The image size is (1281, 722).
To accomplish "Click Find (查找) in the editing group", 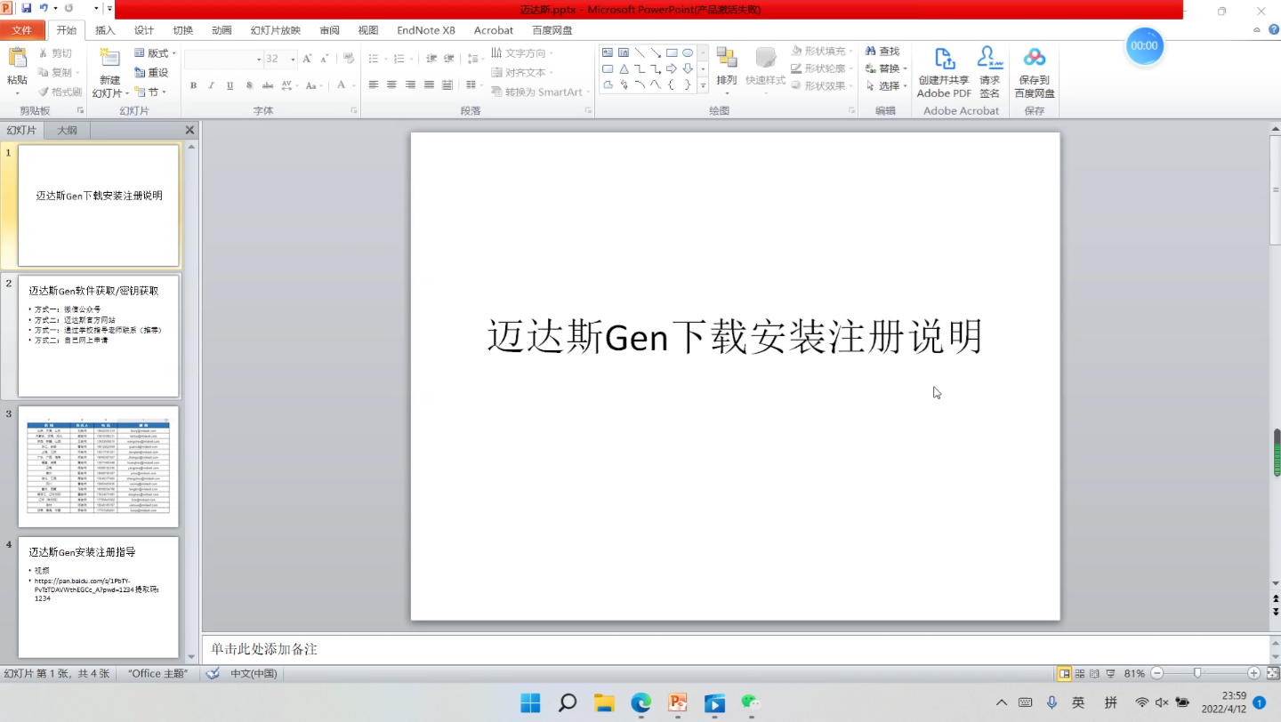I will click(882, 52).
